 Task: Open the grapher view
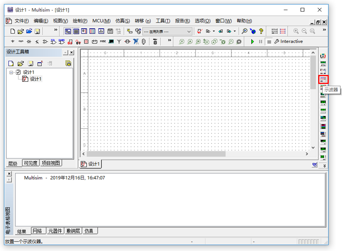point(101,31)
